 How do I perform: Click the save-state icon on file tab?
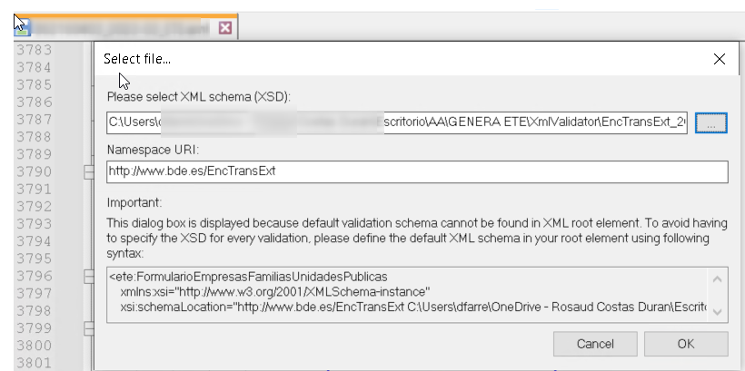click(x=22, y=27)
